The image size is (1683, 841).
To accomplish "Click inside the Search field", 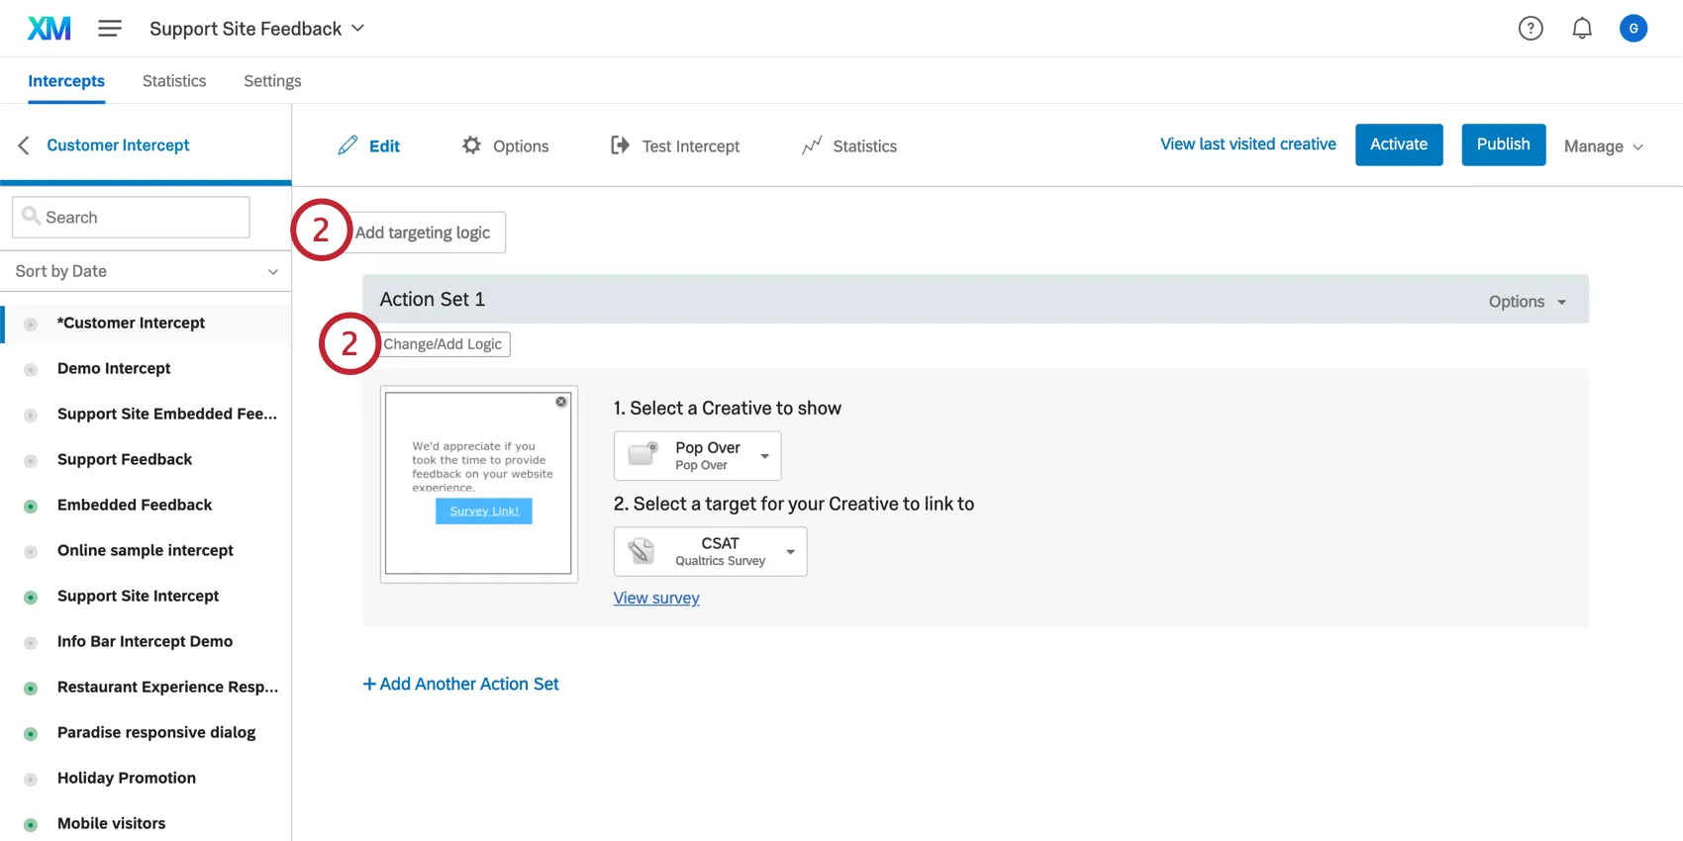I will (x=130, y=217).
